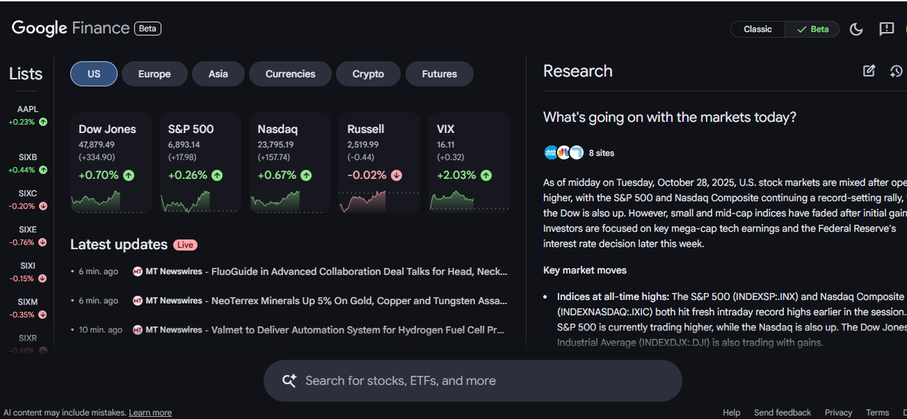Select SIXB in the Lists sidebar
Viewport: 907px width, 419px height.
click(28, 163)
